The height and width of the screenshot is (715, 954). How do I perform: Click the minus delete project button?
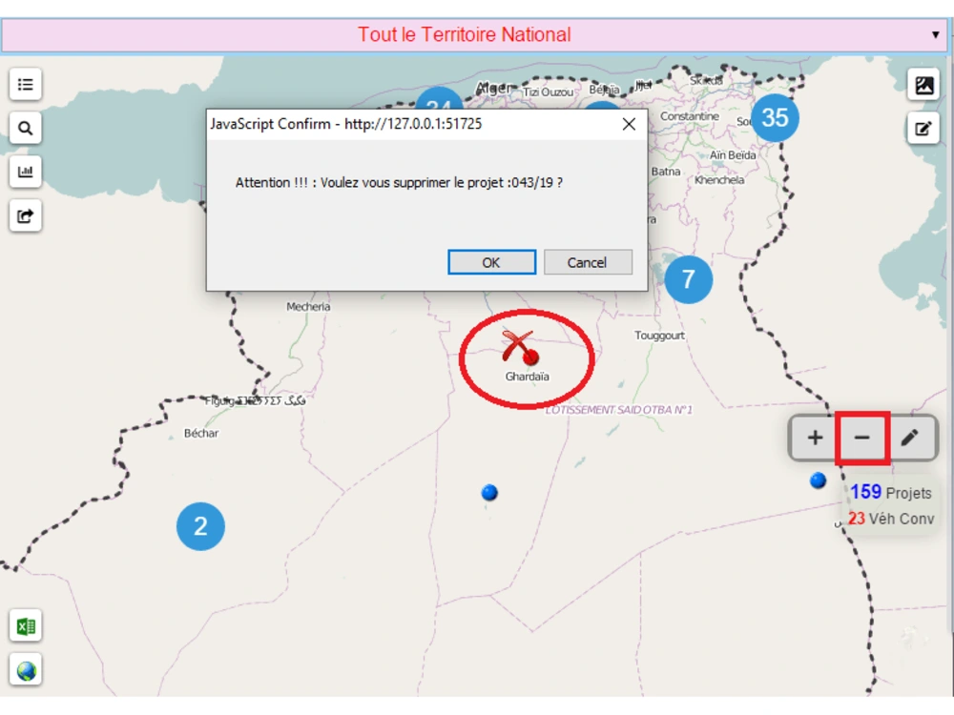click(x=862, y=438)
